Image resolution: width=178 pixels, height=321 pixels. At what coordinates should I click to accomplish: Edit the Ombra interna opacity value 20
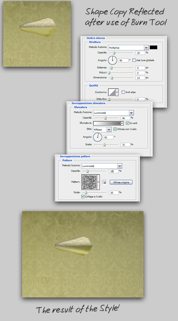pos(140,53)
